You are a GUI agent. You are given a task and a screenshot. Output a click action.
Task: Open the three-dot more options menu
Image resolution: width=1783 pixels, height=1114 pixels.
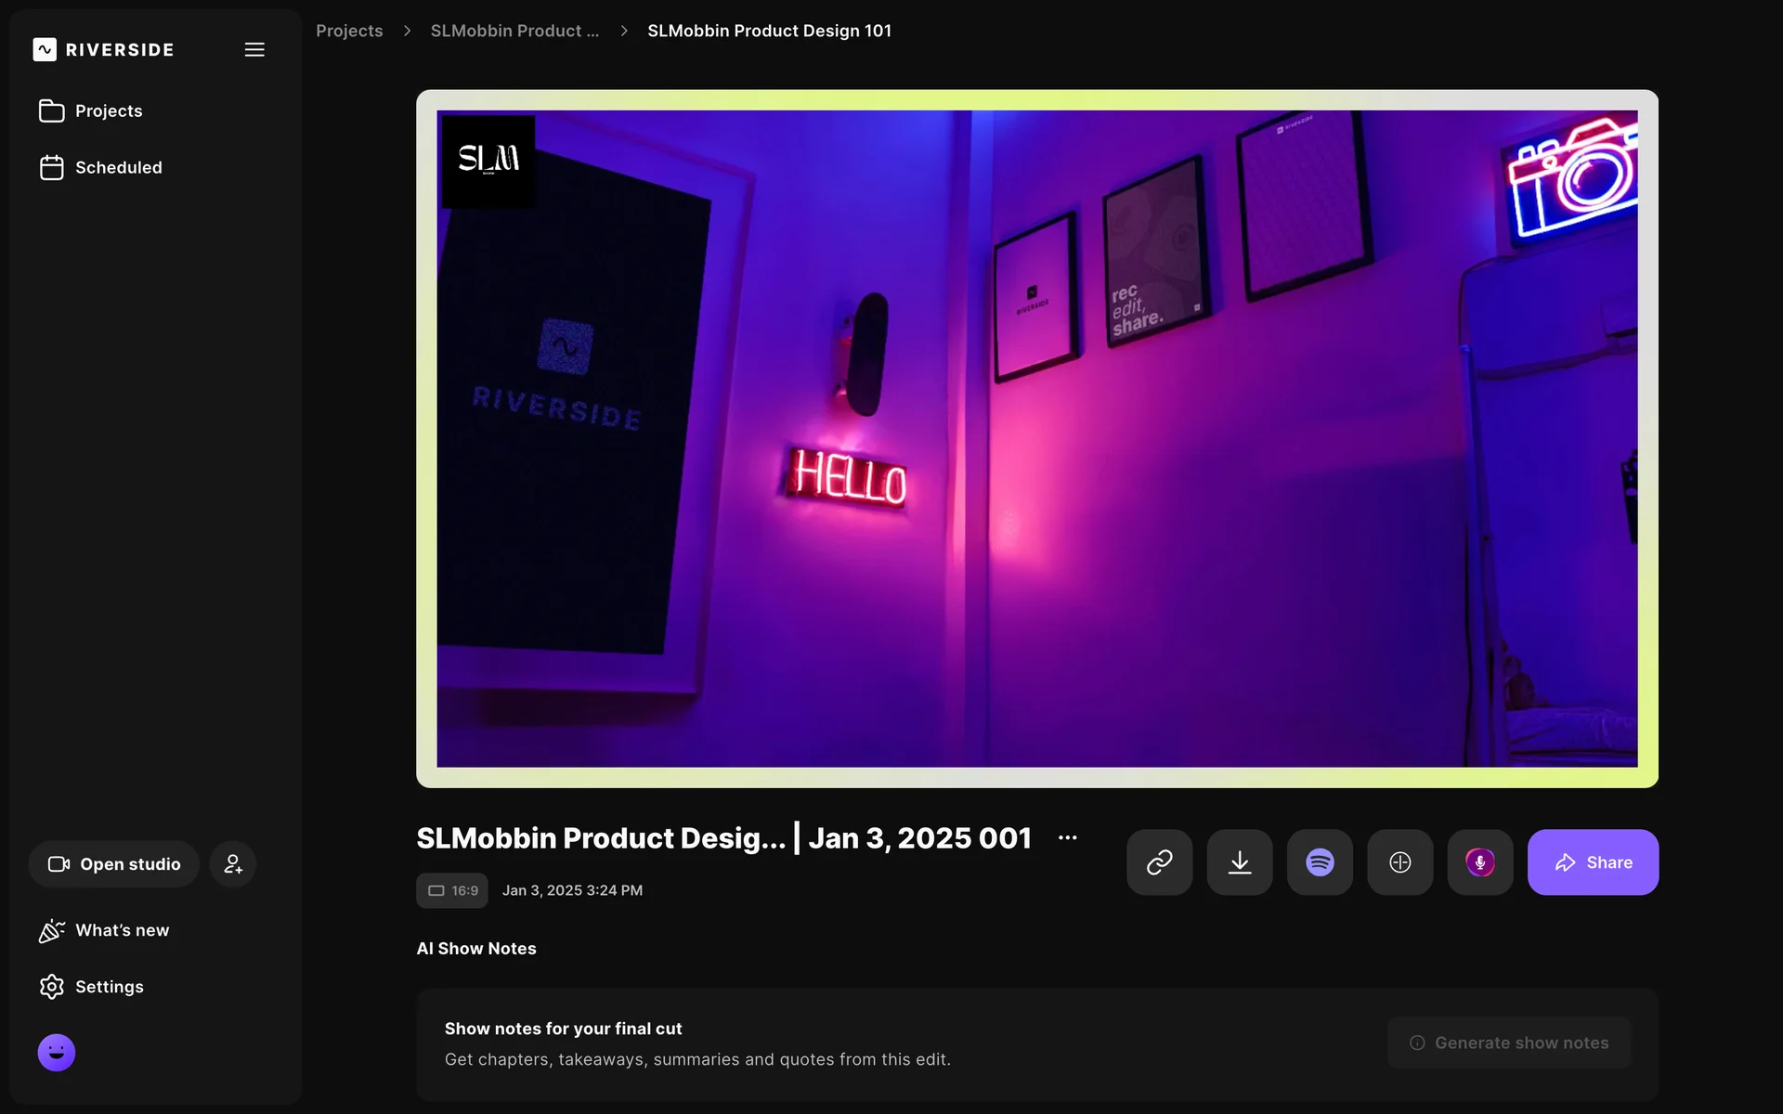(x=1068, y=837)
